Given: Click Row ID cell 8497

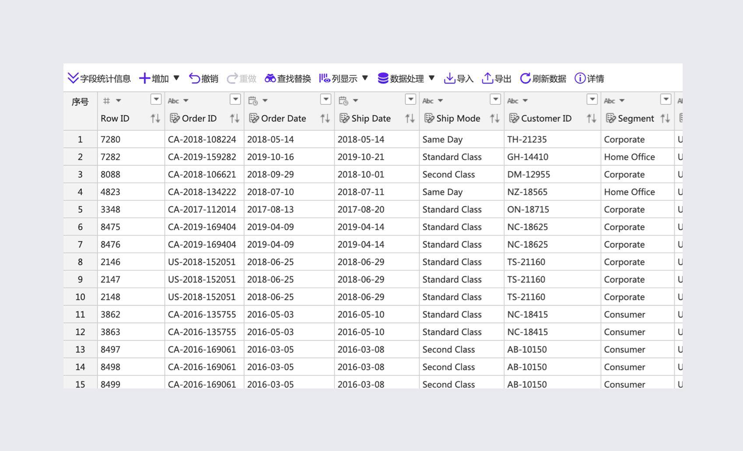Looking at the screenshot, I should click(131, 349).
